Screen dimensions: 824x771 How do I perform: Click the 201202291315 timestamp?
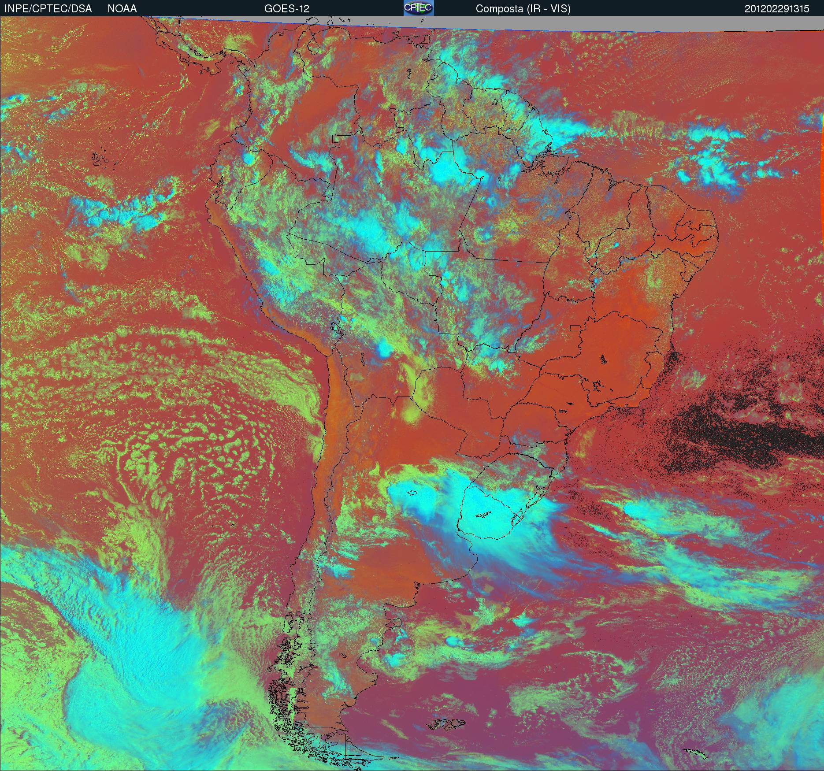pyautogui.click(x=777, y=9)
